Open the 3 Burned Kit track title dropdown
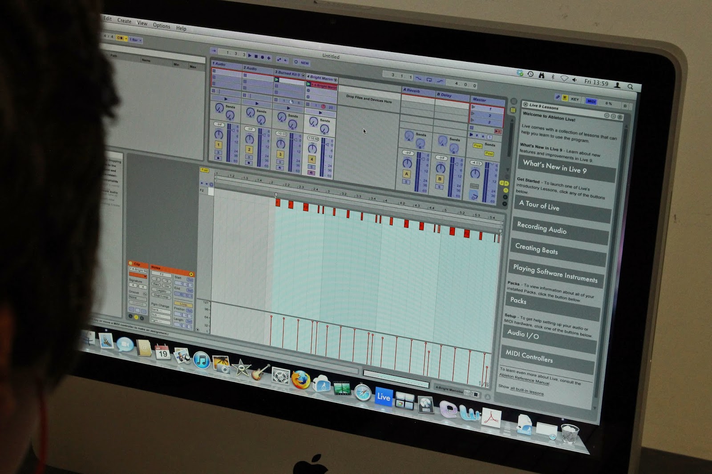Screen dimensions: 712x474 point(303,76)
